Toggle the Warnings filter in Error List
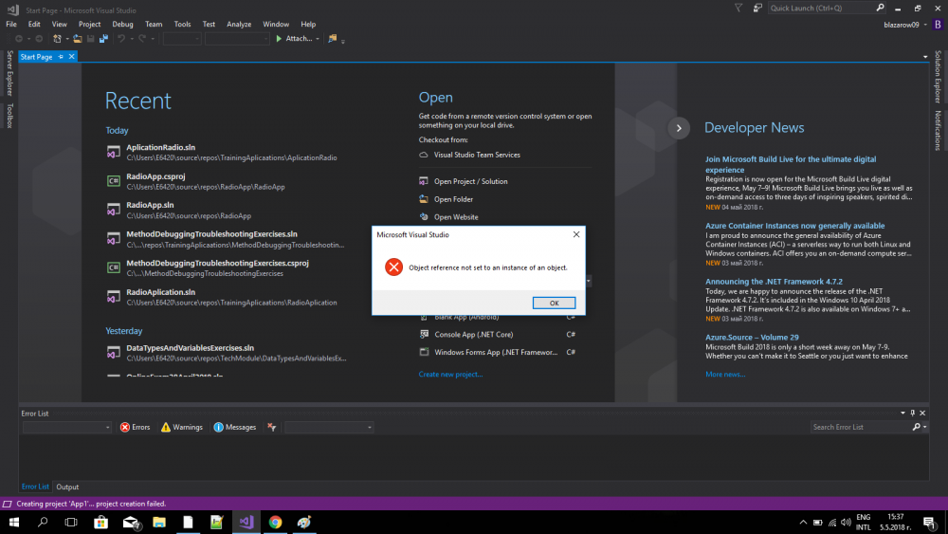Image resolution: width=948 pixels, height=534 pixels. click(x=182, y=427)
